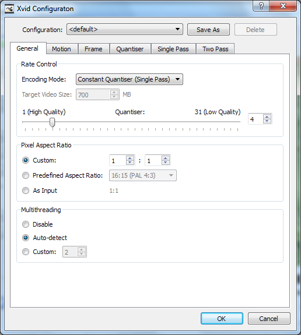Confirm settings with OK button

click(222, 319)
